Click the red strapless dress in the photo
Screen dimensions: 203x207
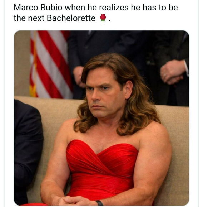(101, 170)
